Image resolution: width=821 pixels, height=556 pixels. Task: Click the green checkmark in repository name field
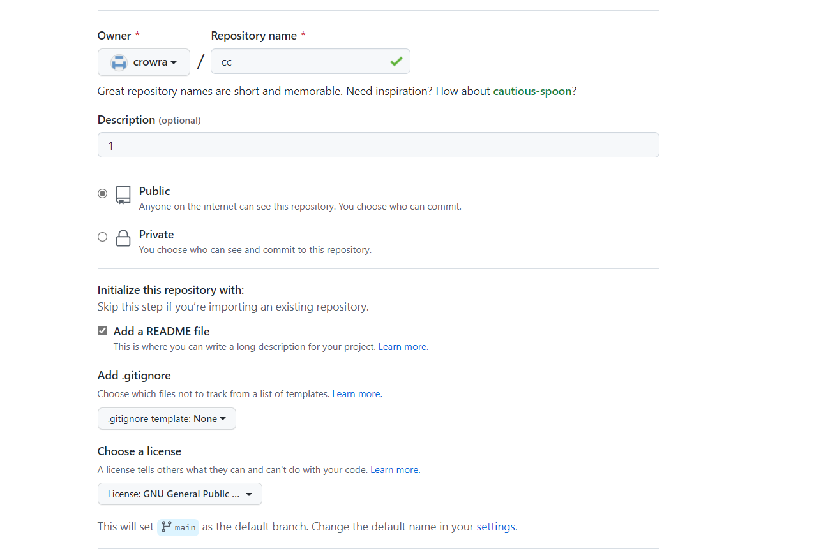click(x=396, y=62)
